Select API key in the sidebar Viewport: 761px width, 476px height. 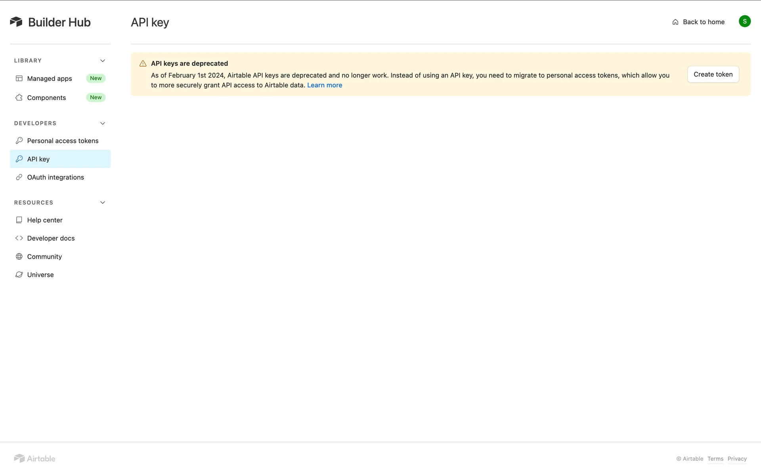[38, 159]
